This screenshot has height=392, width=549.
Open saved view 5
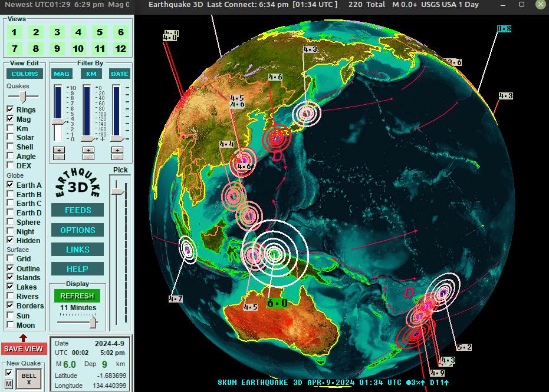point(100,32)
